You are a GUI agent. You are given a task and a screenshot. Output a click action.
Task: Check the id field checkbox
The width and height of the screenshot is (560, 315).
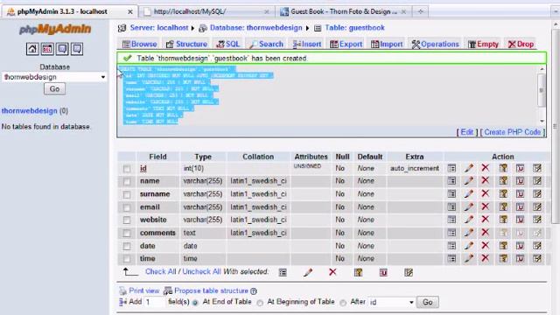(x=127, y=169)
